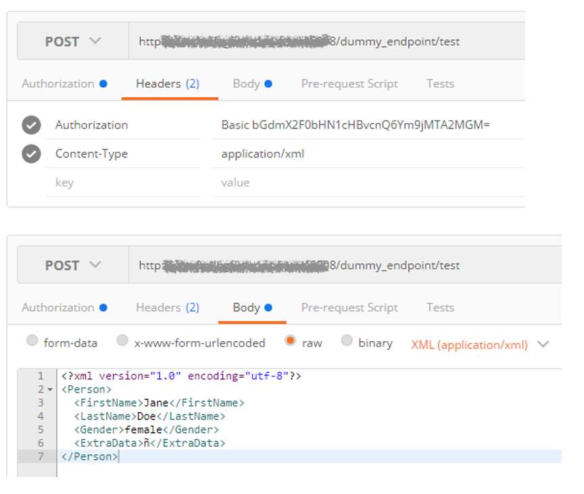
Task: Switch to the Tests tab
Action: (440, 83)
